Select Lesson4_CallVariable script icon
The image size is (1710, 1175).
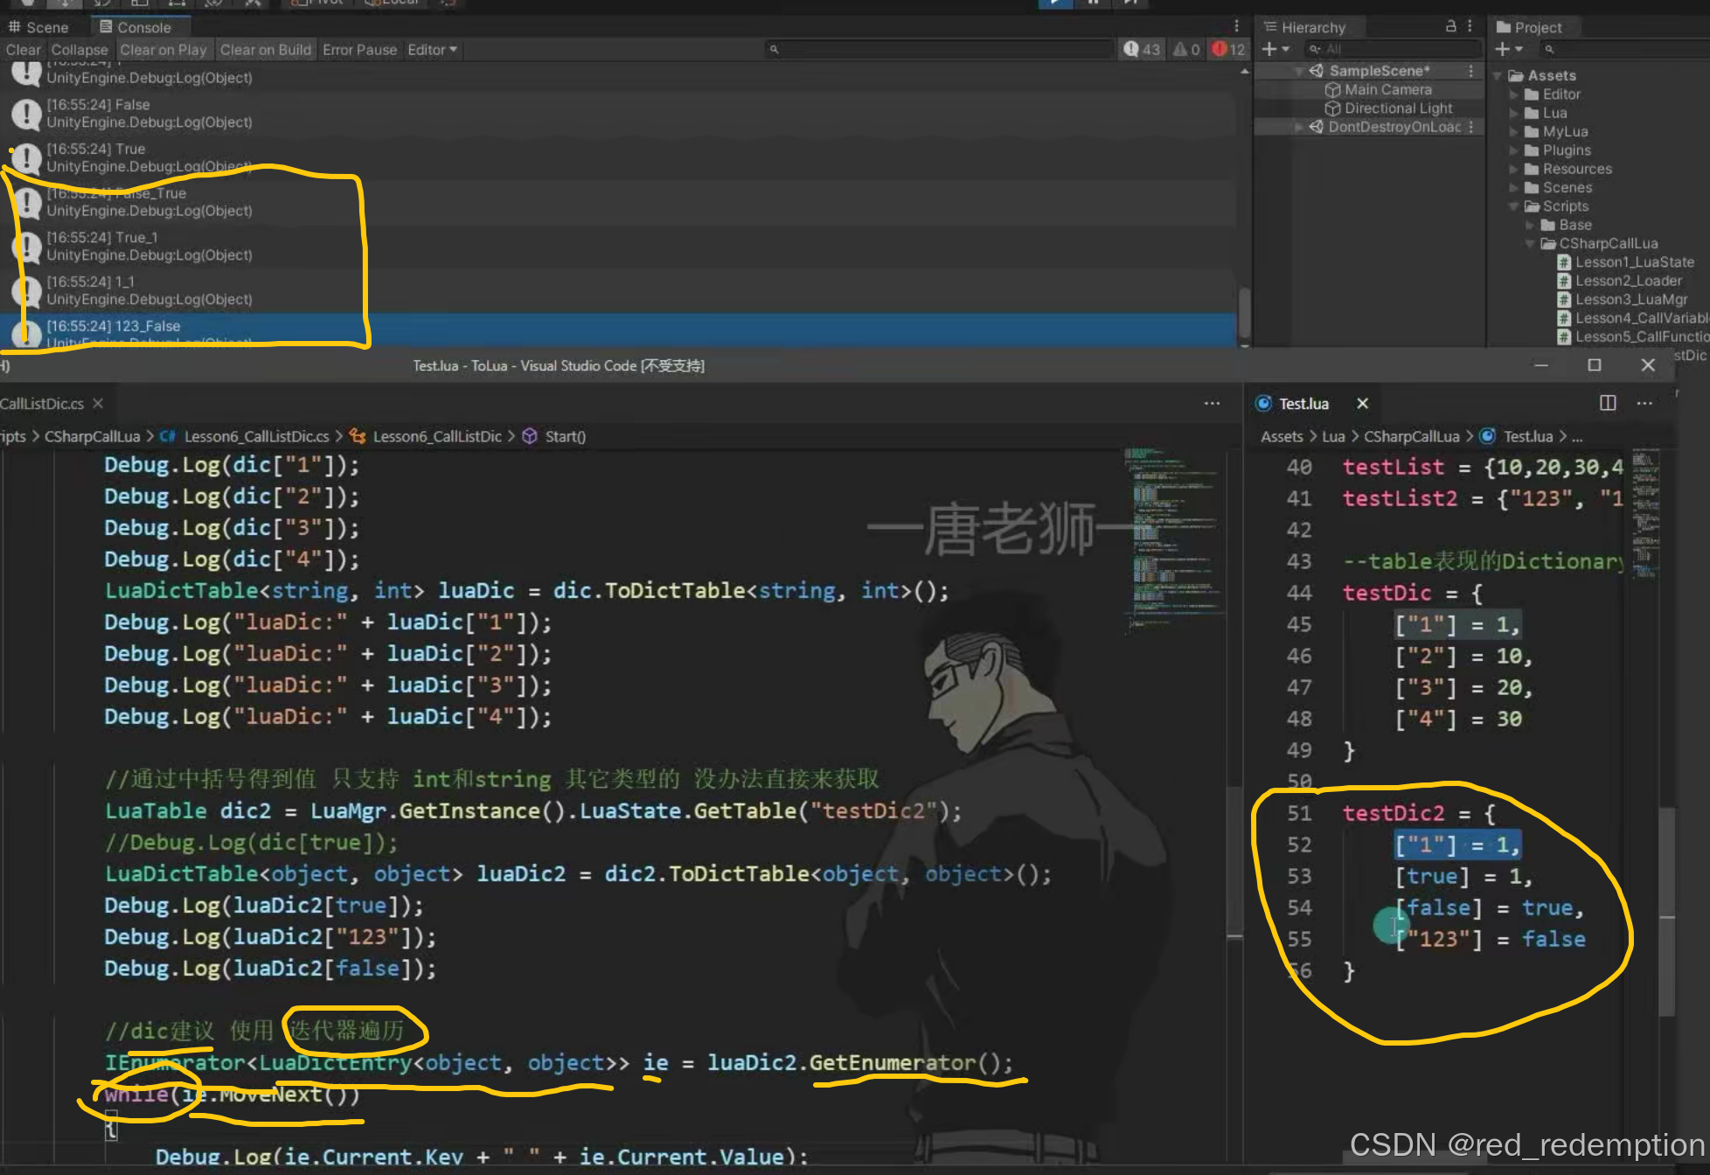(x=1565, y=318)
